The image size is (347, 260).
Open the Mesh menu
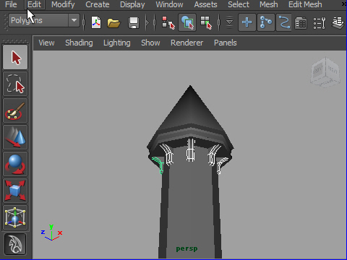(x=268, y=4)
